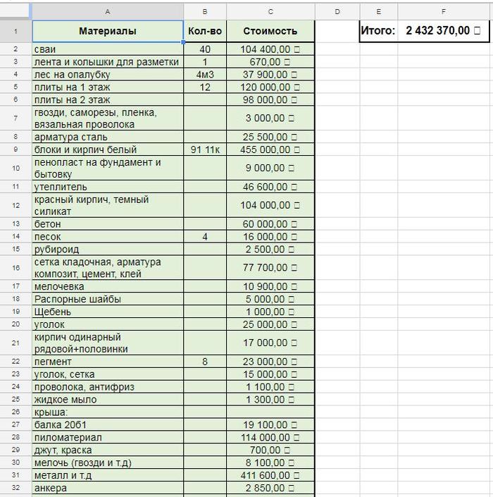
Task: Select the 'крыша:' cell
Action: pyautogui.click(x=107, y=412)
